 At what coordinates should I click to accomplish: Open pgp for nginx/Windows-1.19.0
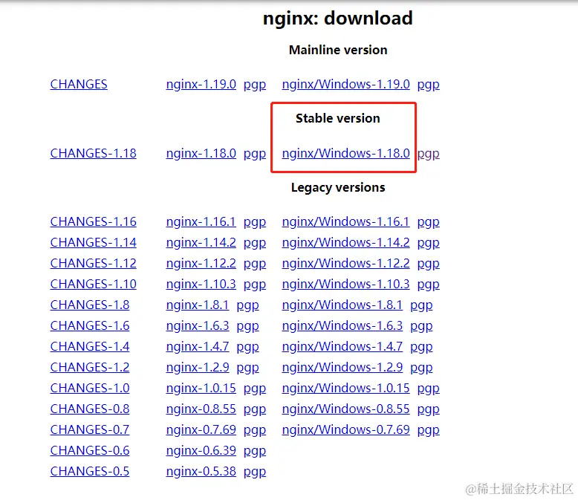point(429,85)
